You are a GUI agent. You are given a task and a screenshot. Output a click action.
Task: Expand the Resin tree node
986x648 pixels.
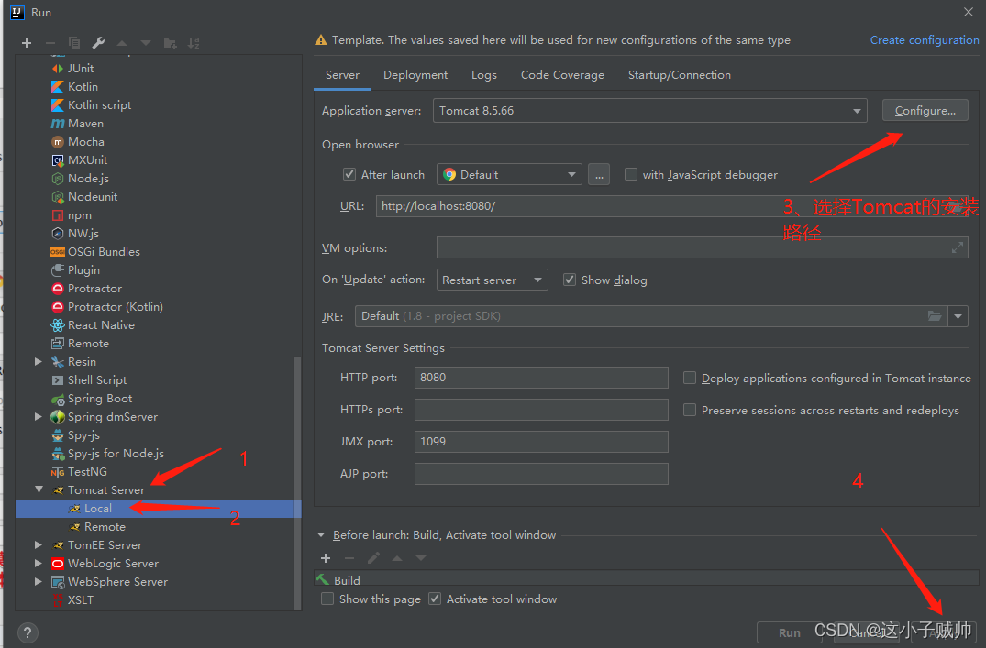coord(39,362)
